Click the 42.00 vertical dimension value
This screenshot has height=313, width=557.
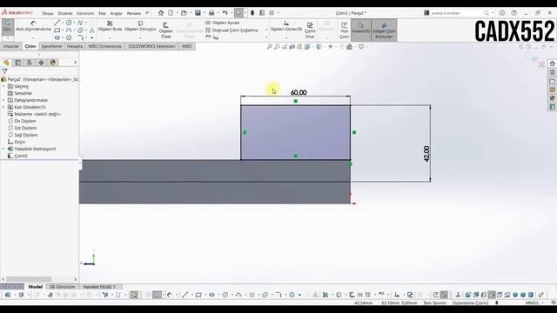pos(426,154)
